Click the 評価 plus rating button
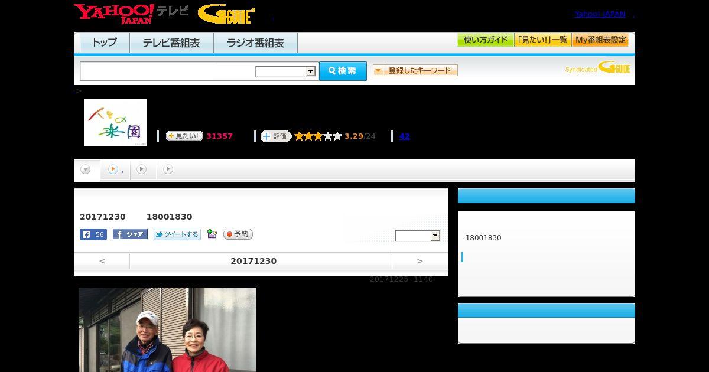 tap(275, 136)
